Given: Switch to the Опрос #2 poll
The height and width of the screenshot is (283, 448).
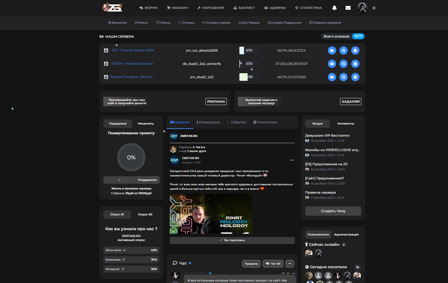Looking at the screenshot, I should [x=145, y=215].
